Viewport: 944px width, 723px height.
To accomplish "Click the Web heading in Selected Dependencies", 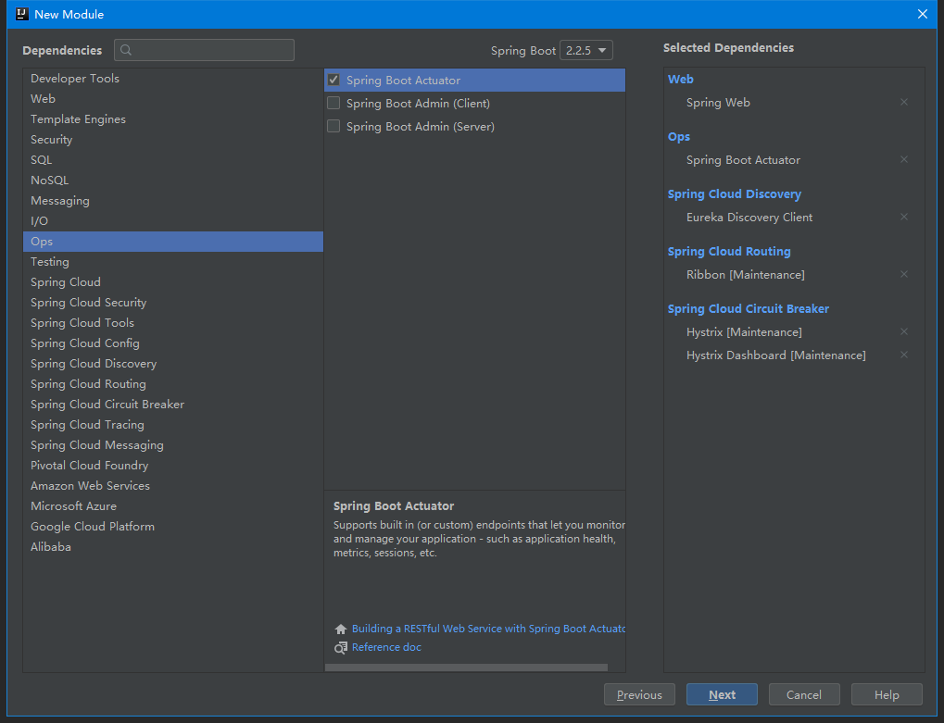I will point(680,80).
